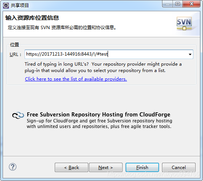Click the Sign-up for CloudForge description text
This screenshot has width=203, height=181.
tap(99, 124)
